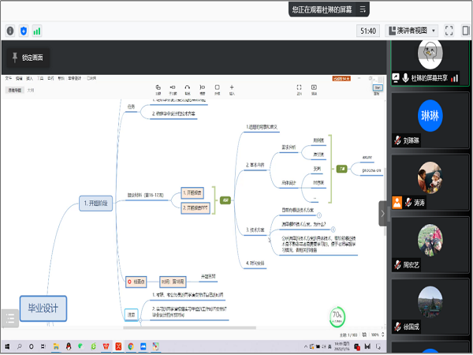Click the green network signal icon
The width and height of the screenshot is (473, 355).
[x=37, y=31]
